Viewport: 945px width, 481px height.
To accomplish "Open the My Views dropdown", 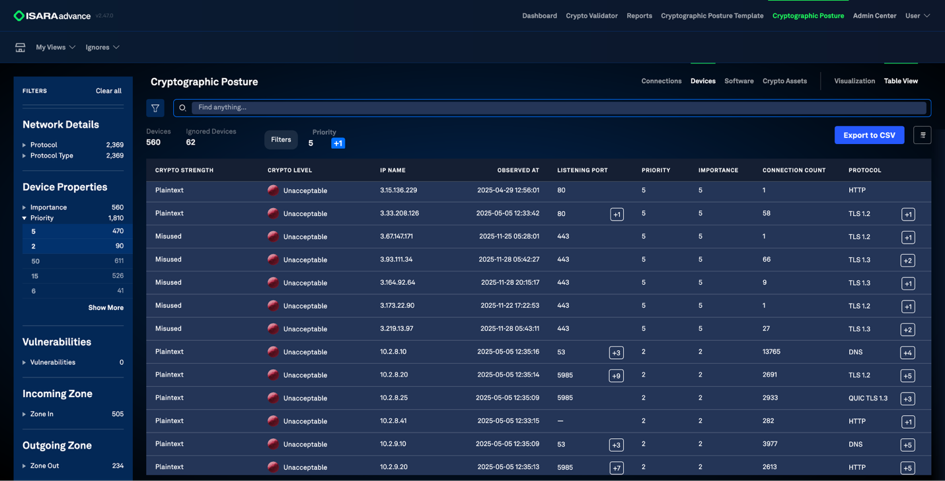I will click(x=56, y=48).
